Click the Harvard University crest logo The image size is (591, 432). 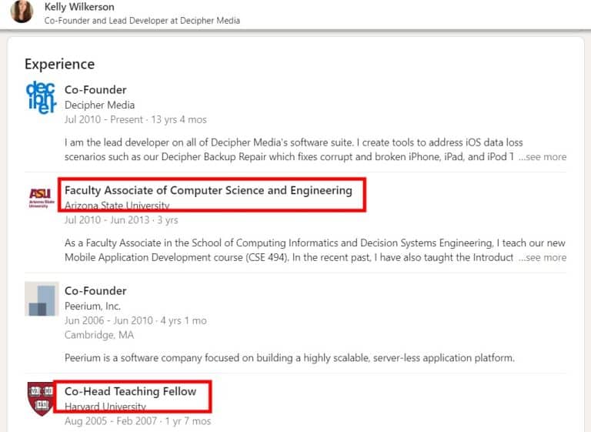(41, 398)
